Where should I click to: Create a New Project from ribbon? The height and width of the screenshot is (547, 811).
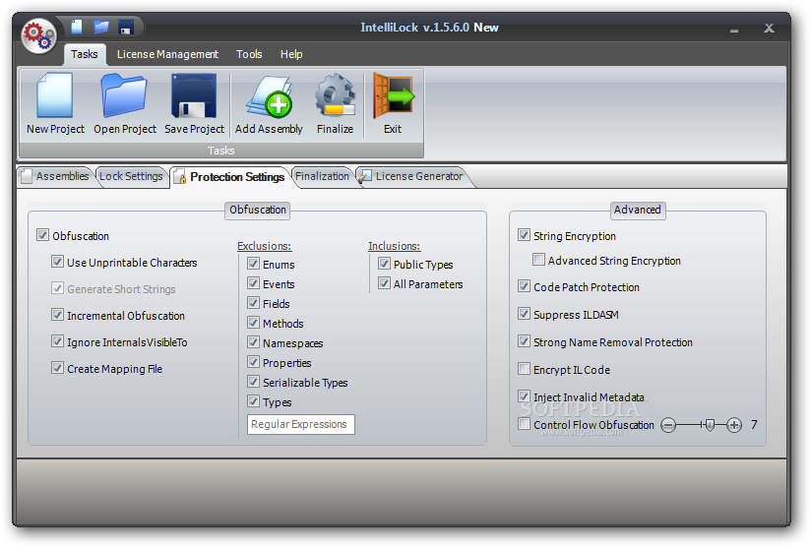click(55, 104)
